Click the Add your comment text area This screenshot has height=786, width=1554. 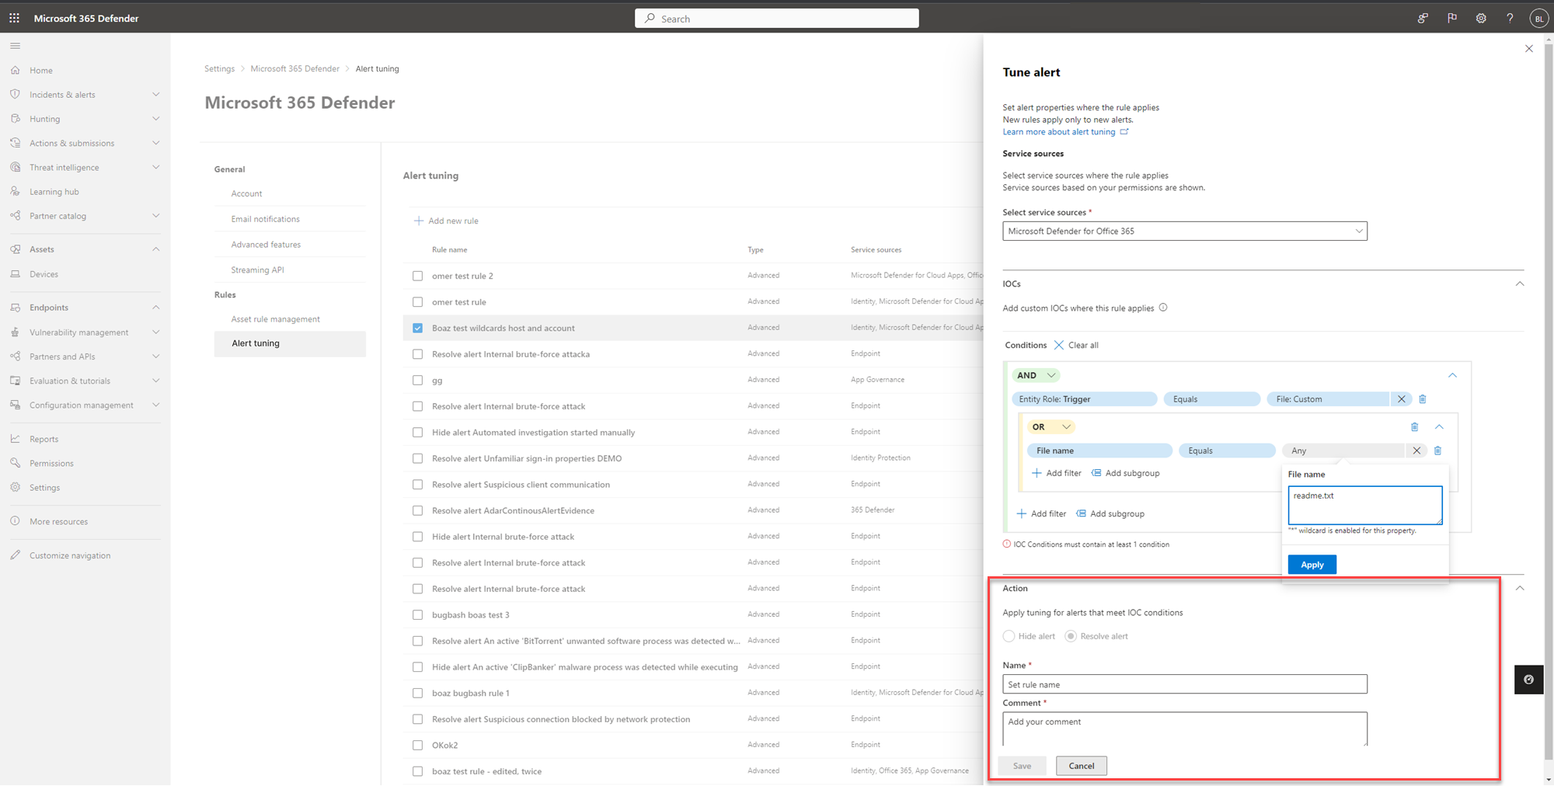[1184, 729]
